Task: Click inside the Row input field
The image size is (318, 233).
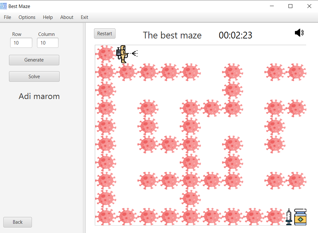Action: (x=21, y=42)
